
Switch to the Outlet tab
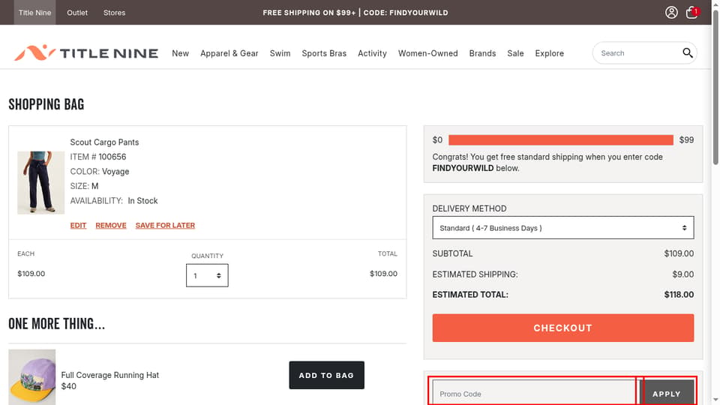pyautogui.click(x=77, y=13)
